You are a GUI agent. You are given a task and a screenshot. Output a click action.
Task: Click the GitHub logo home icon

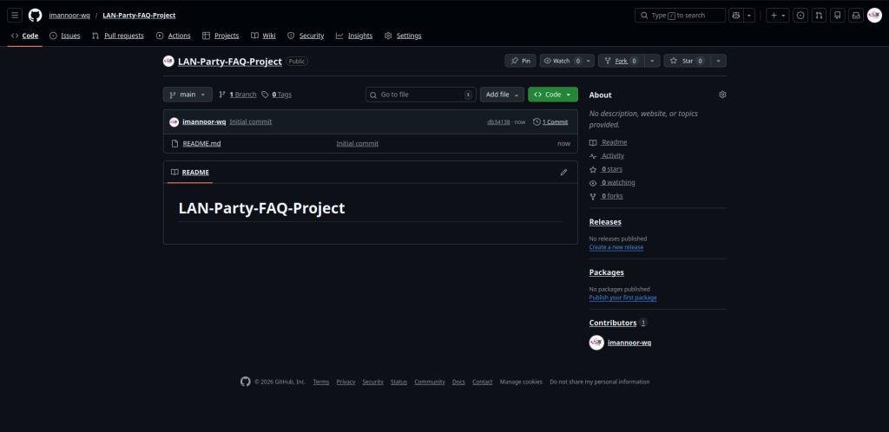pos(35,15)
